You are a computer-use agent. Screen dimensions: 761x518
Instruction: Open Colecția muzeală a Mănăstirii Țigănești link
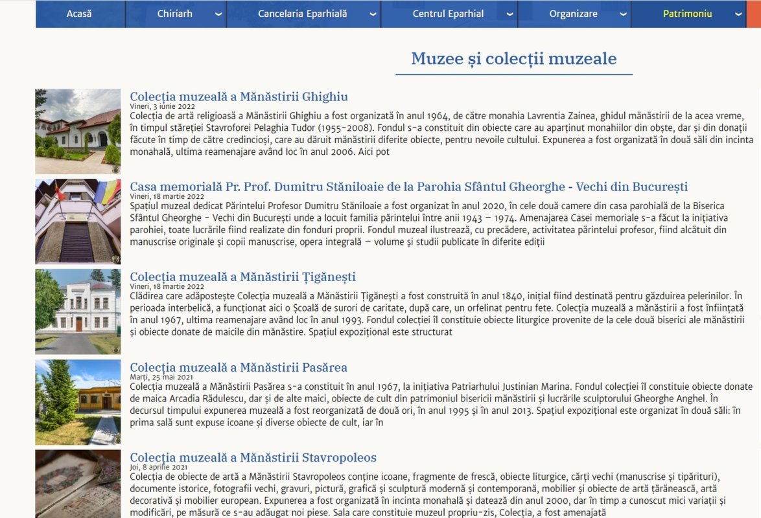[242, 277]
